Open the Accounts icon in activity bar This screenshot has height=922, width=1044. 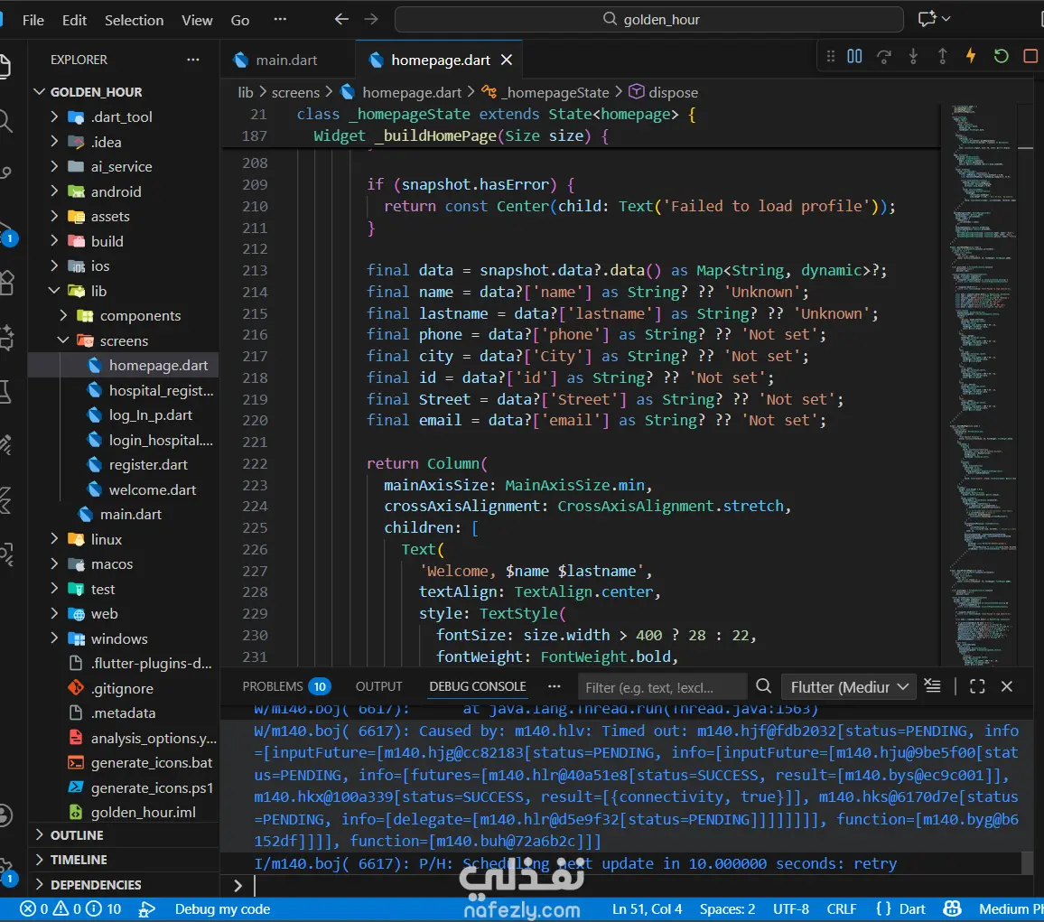[x=5, y=815]
